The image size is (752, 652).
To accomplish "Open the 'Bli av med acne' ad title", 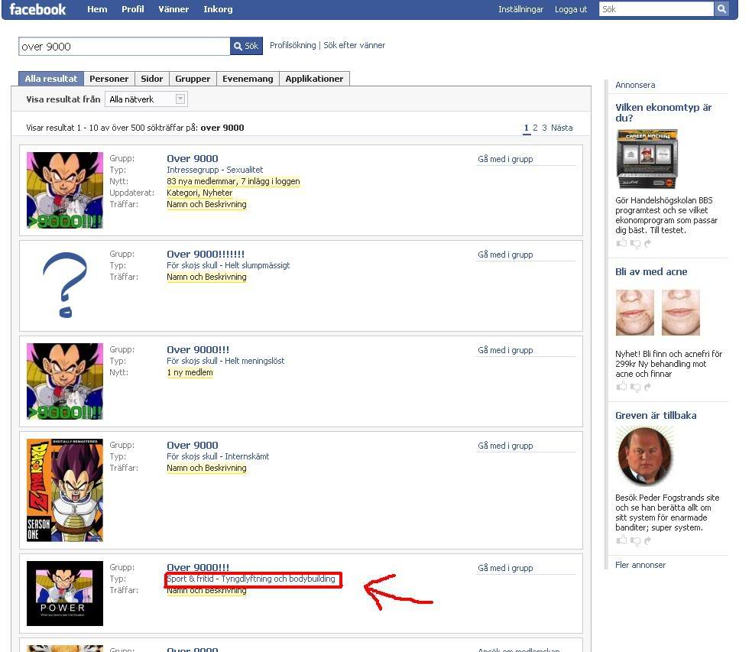I will 651,271.
